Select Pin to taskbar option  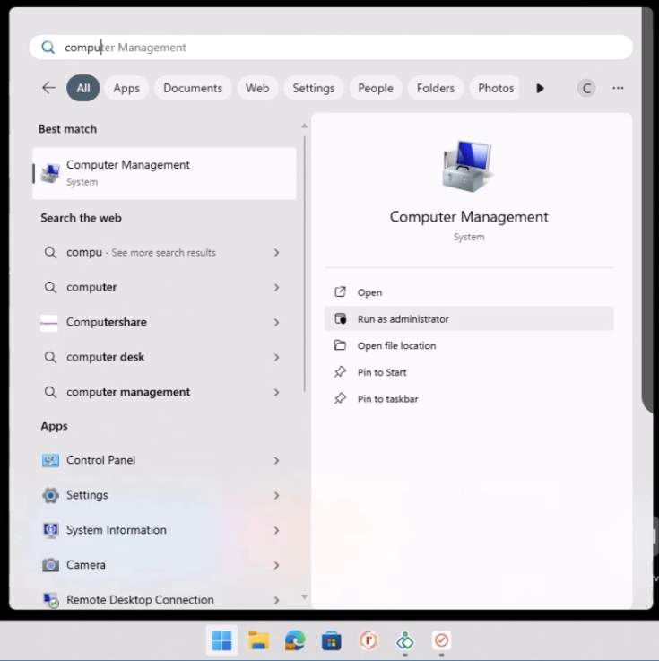387,399
